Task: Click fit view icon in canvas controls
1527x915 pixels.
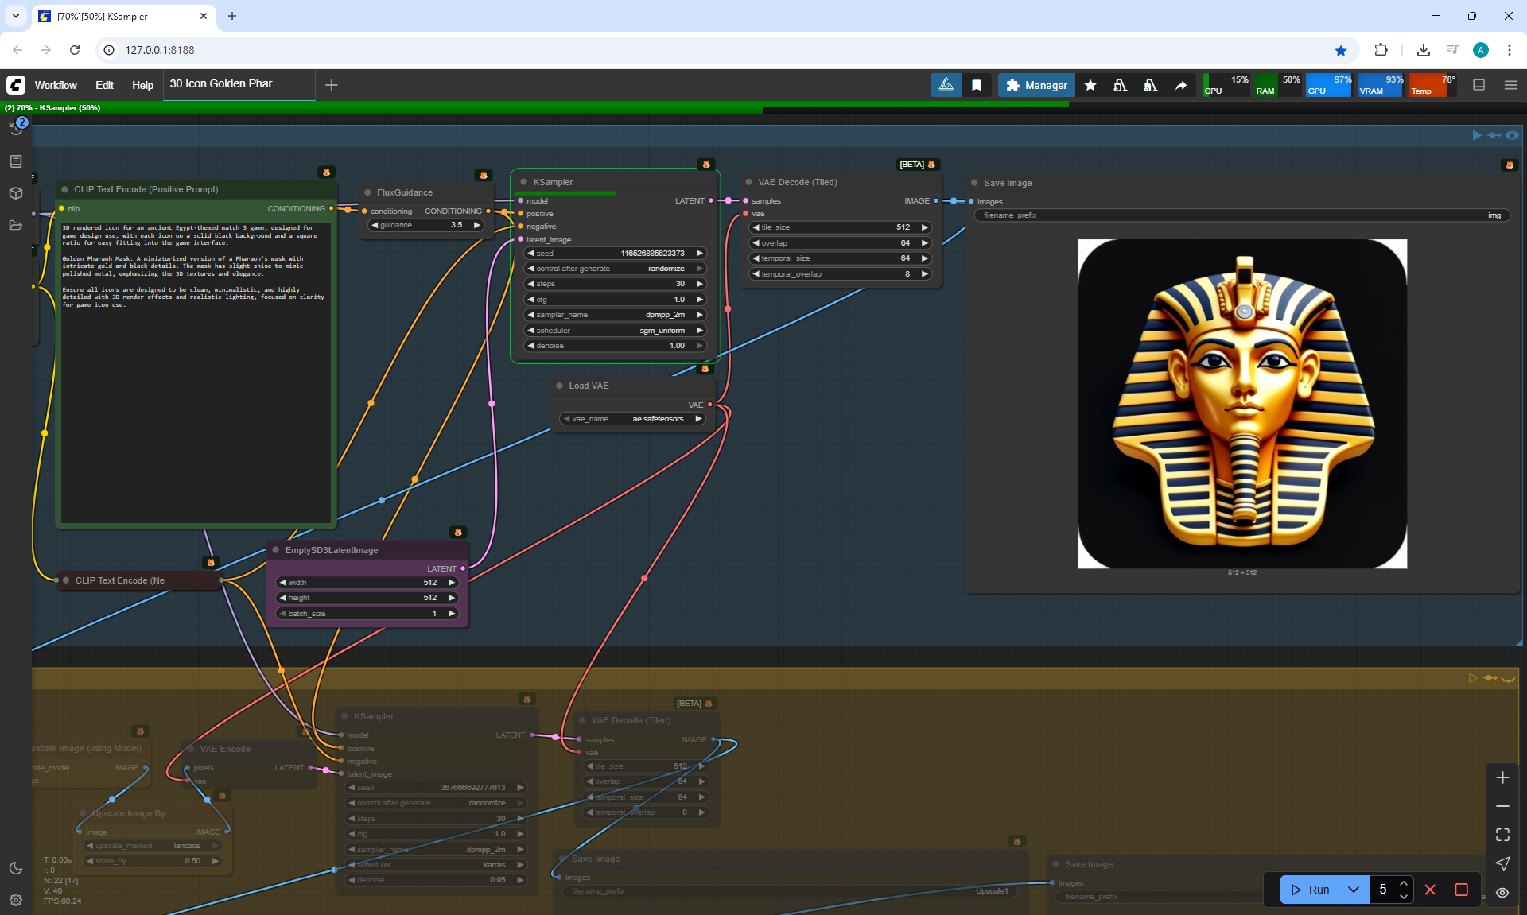Action: 1502,835
